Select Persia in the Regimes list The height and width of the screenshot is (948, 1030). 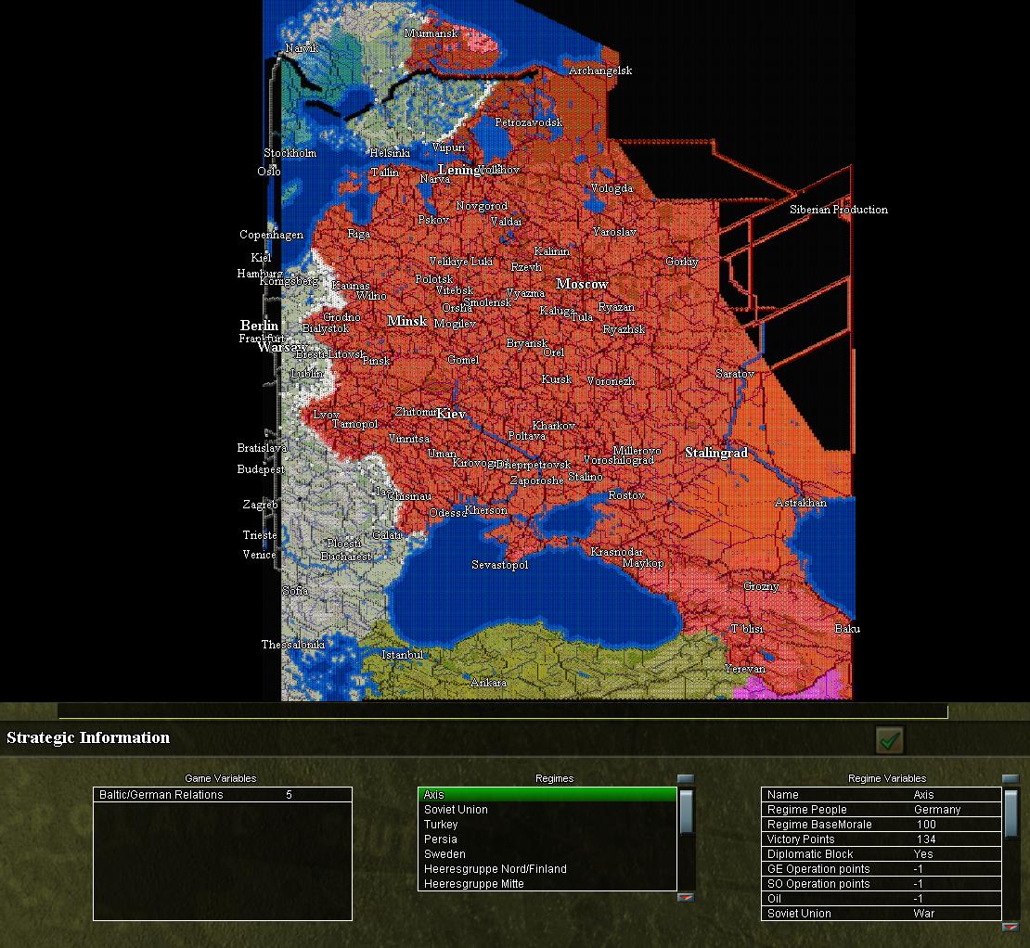pos(547,839)
